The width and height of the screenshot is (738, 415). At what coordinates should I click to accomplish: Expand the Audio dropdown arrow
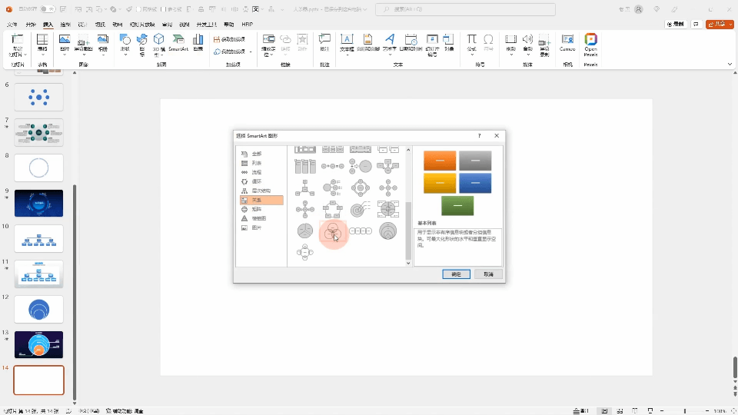click(528, 55)
